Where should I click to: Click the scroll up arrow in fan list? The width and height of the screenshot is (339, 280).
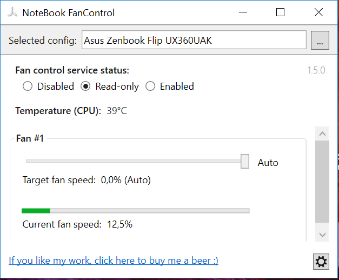click(322, 134)
